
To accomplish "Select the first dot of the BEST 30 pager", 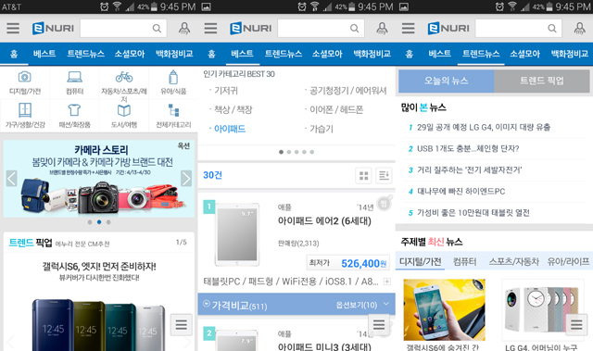I will pos(281,152).
